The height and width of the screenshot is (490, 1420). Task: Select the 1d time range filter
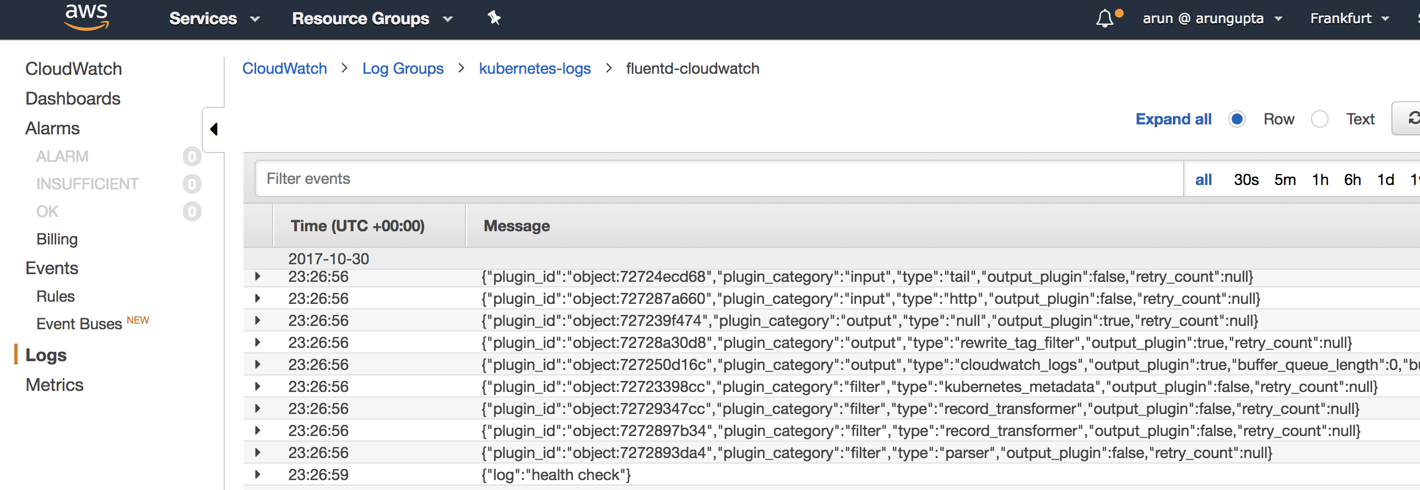point(1386,179)
